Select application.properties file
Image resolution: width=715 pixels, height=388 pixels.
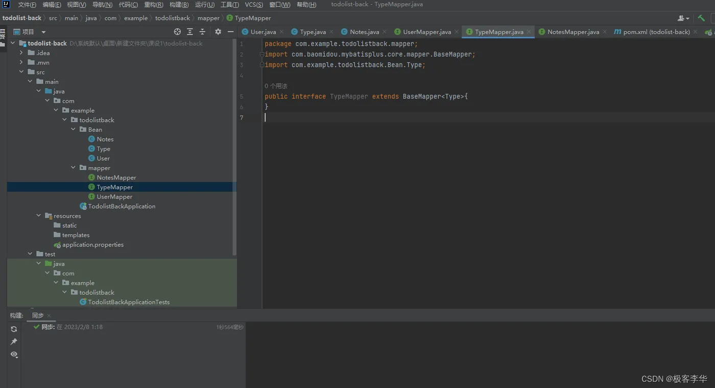coord(89,245)
